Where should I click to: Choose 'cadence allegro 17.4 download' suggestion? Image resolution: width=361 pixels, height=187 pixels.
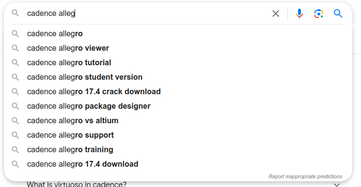[x=178, y=164]
